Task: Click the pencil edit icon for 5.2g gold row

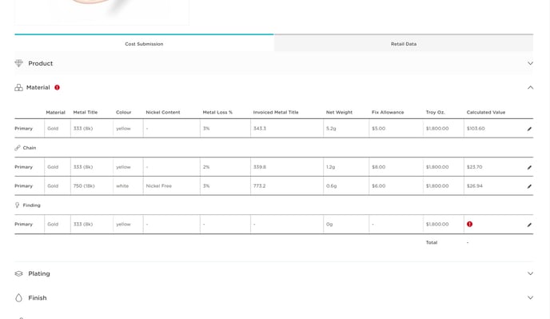Action: tap(529, 129)
